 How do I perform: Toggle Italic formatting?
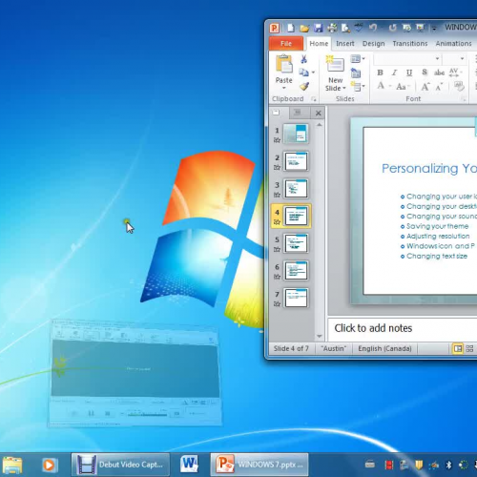pos(394,73)
